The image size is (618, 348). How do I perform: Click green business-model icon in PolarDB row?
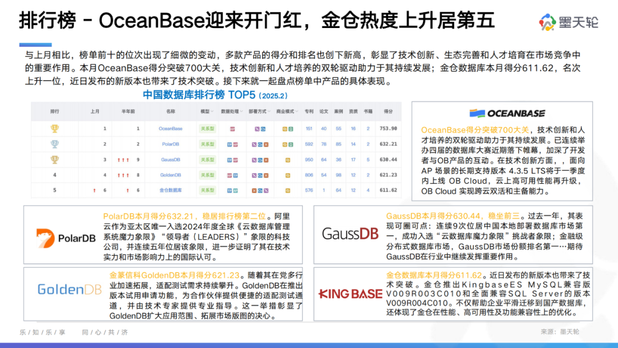[291, 145]
